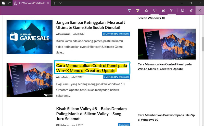204x126 pixels.
Task: Open mountain thumbnail beside Aditya Rizky article
Action: (30, 80)
